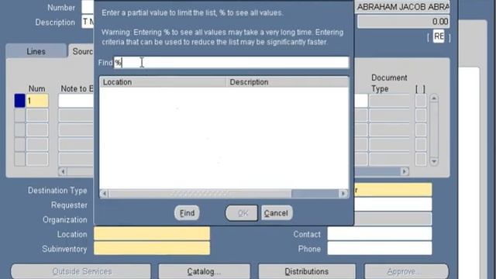Open the Distributions window

[307, 271]
